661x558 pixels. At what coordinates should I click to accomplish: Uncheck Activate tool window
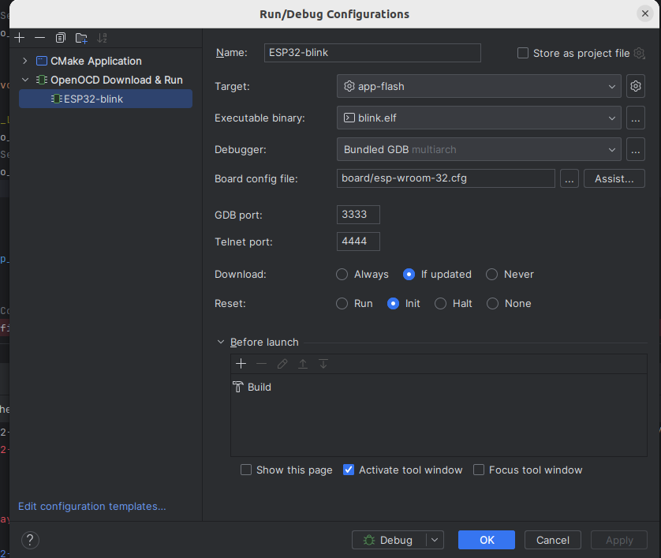click(x=348, y=470)
